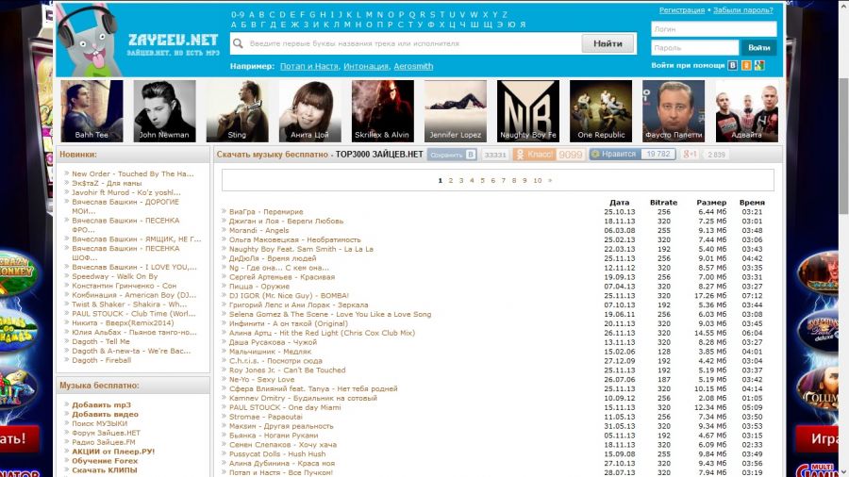
Task: Sign in with the VKontakte icon
Action: pos(733,65)
